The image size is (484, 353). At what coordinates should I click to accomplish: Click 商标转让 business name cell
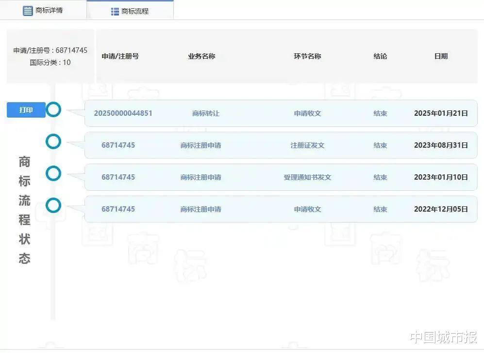(205, 114)
